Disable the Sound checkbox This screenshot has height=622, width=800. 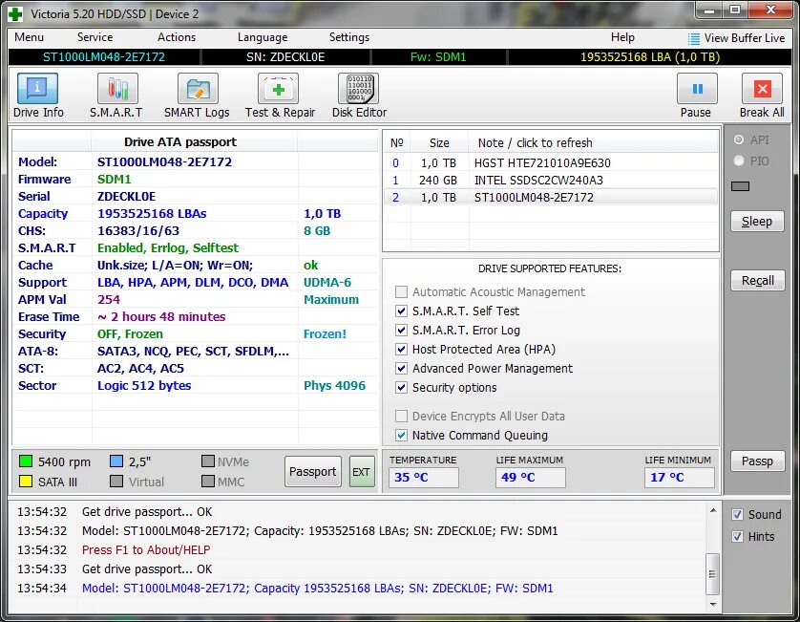coord(737,514)
